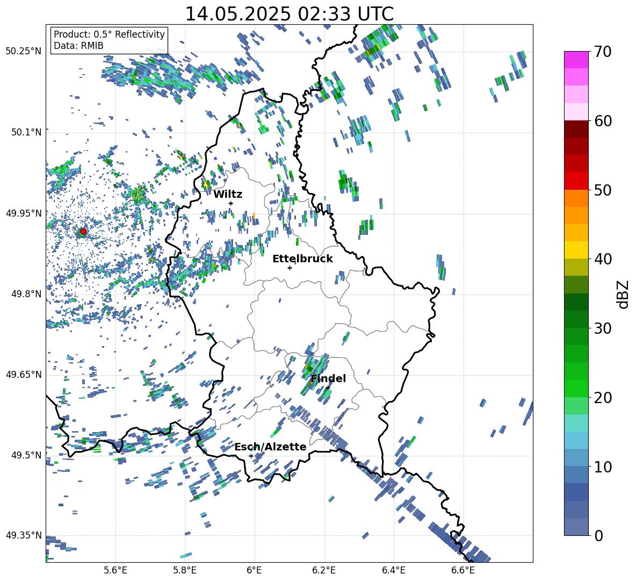Click the dBZ colorbar axis label
636x581 pixels.
pos(624,294)
